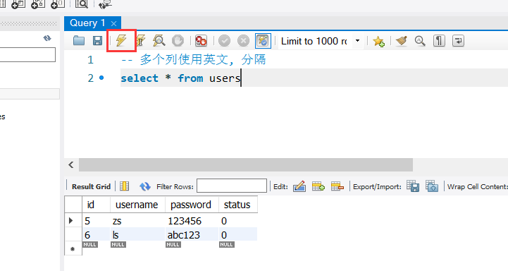This screenshot has height=271, width=508.
Task: Select the username cell ls
Action: 137,234
